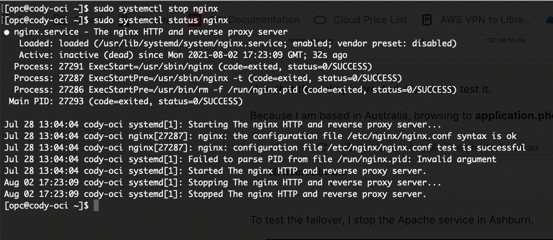Click the document icon beside AWS VPN bookmark
The width and height of the screenshot is (553, 240).
point(427,20)
